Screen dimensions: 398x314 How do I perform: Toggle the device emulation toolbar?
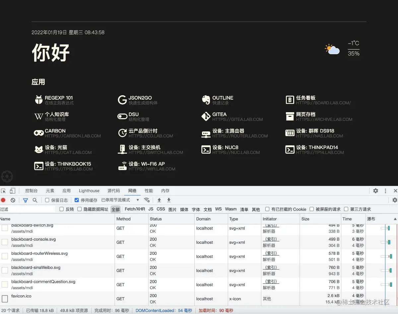pos(12,191)
